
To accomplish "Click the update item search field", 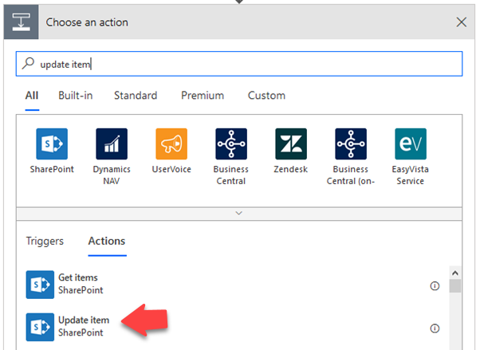I will click(x=239, y=64).
